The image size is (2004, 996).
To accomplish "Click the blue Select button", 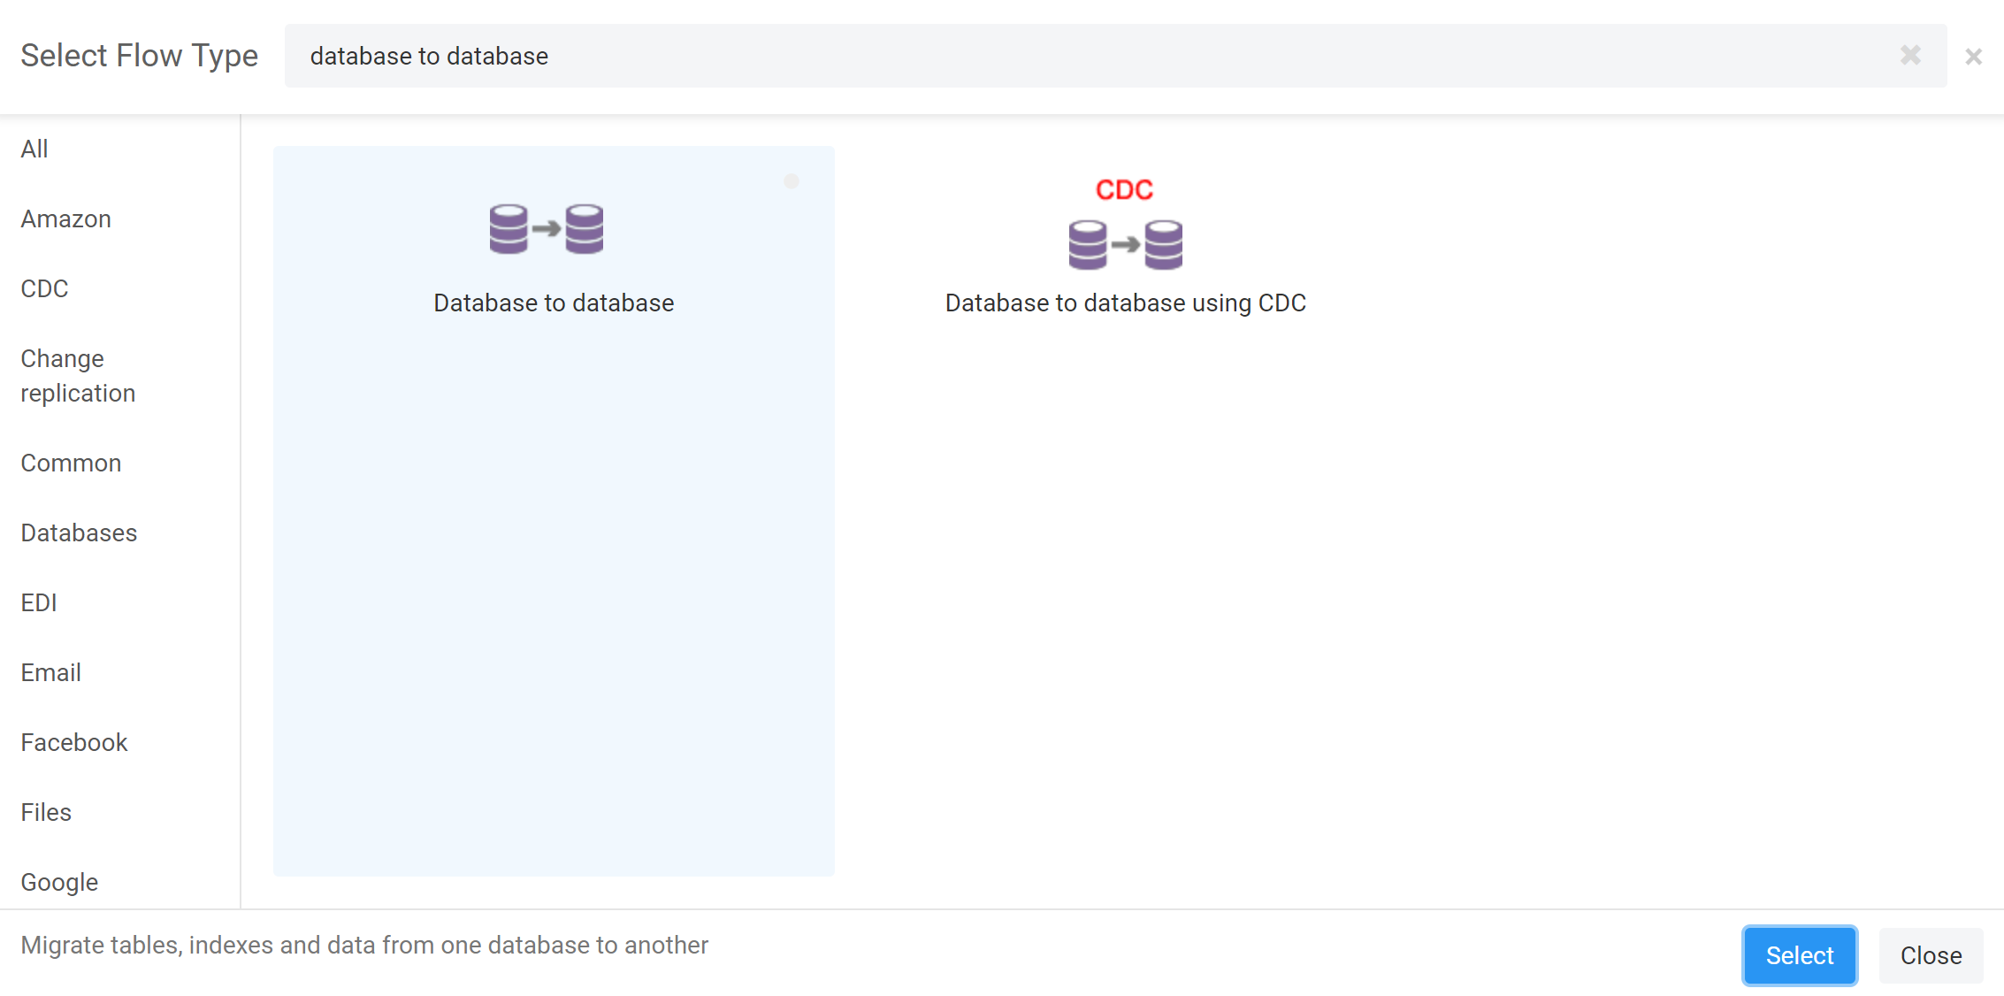I will [x=1800, y=955].
